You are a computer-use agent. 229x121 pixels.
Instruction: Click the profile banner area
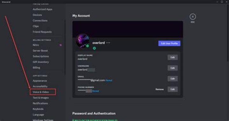click(x=128, y=29)
